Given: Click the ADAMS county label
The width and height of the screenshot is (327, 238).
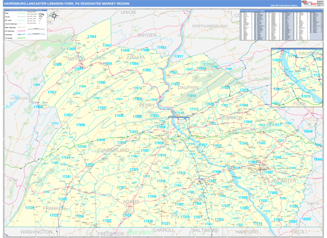Looking at the screenshot, I should tap(131, 202).
